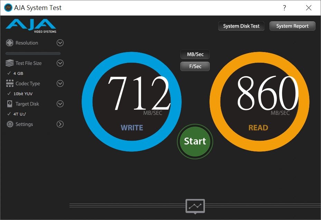
Task: Open the help question mark
Action: click(284, 8)
